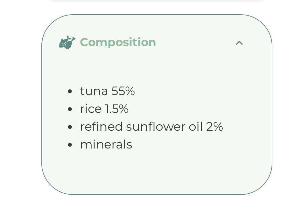Click the word refined in the list
The image size is (308, 214).
click(101, 127)
